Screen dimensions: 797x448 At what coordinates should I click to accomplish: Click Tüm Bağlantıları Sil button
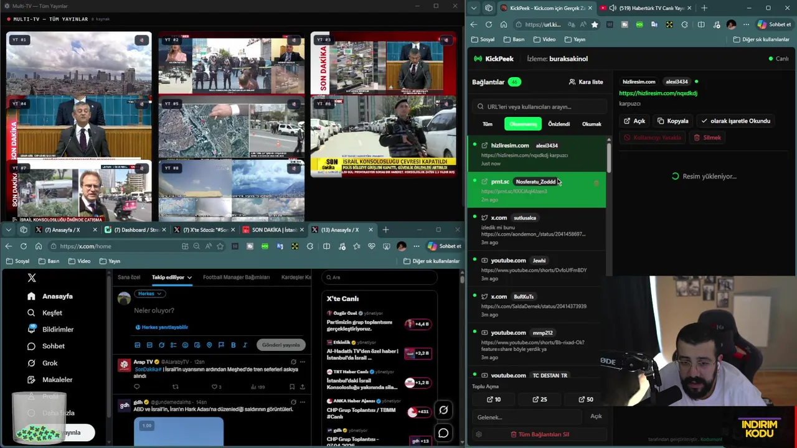540,434
